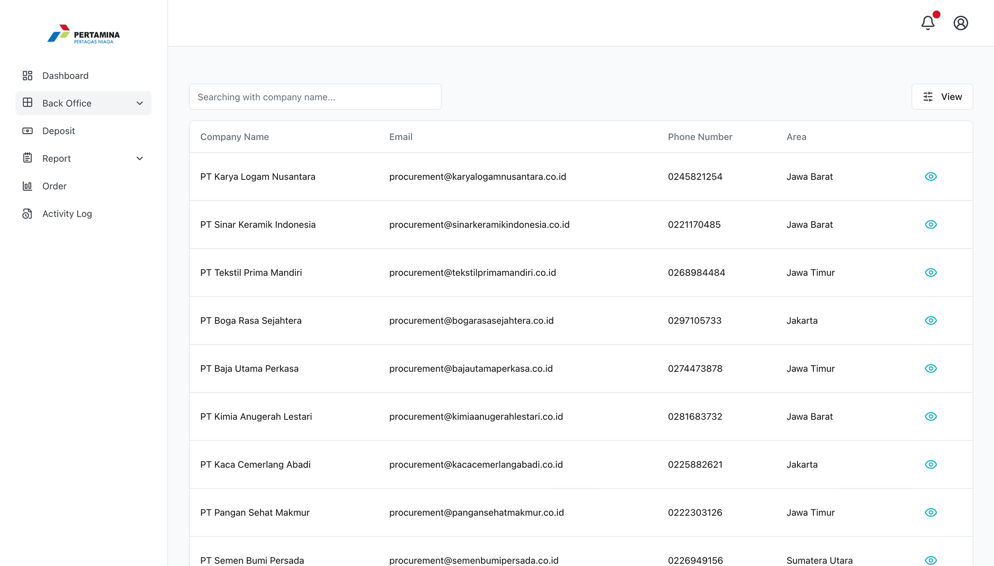Viewport: 994px width, 566px height.
Task: Open the notifications bell
Action: (928, 23)
